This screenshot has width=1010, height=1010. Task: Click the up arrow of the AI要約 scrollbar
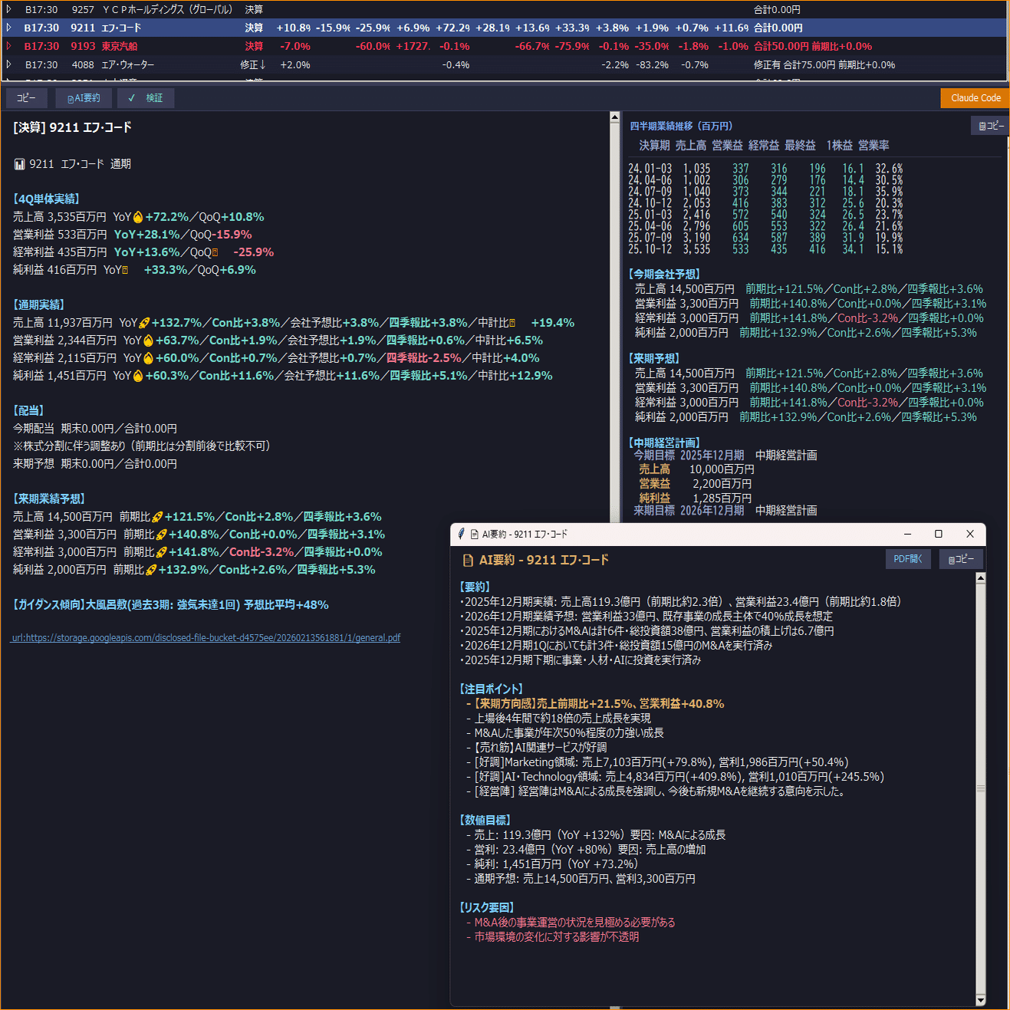pos(980,577)
